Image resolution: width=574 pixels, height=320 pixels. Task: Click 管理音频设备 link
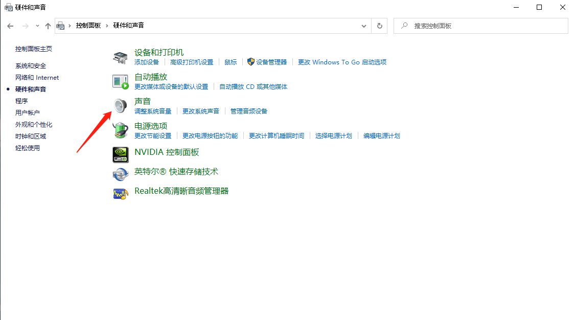[x=249, y=111]
